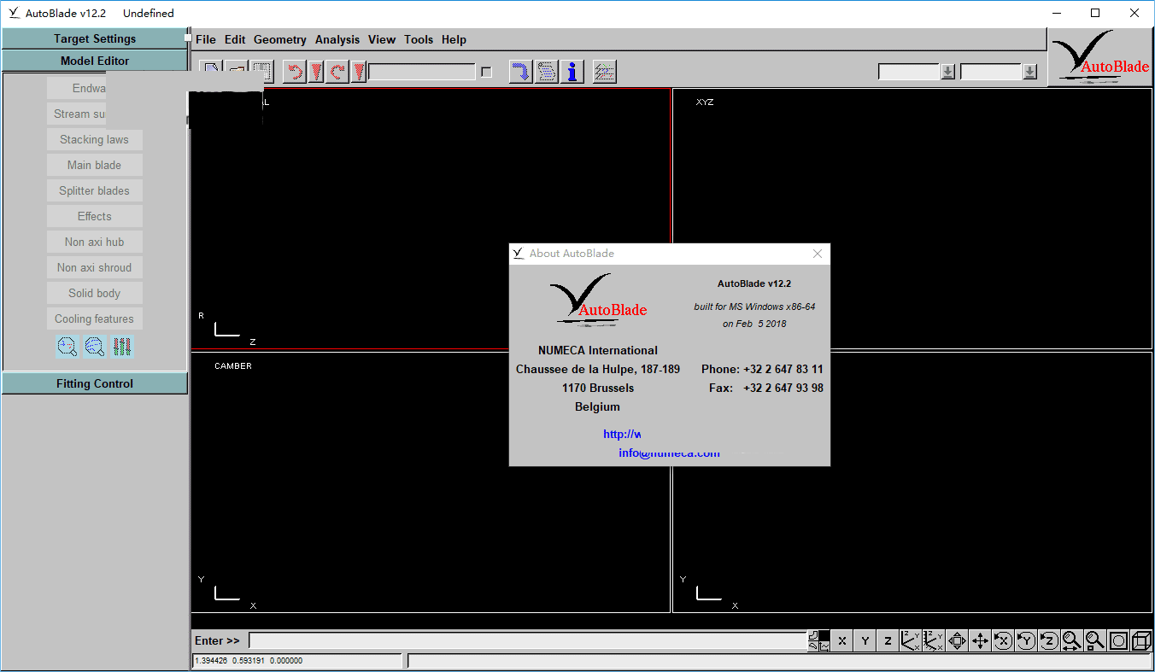
Task: Click the four-arrow square scroll icon
Action: (958, 641)
